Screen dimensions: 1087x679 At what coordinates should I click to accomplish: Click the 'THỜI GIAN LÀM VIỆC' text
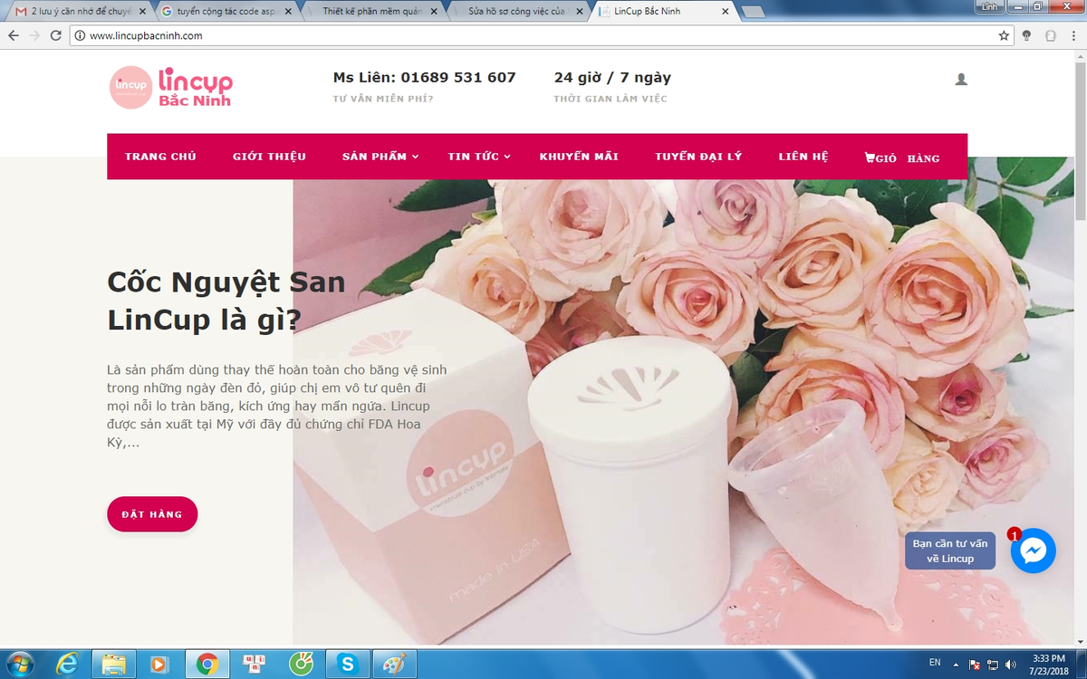(x=611, y=99)
